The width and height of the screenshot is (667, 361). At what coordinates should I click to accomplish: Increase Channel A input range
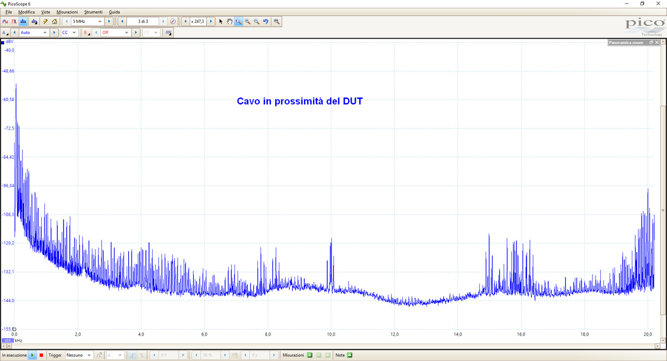[54, 32]
